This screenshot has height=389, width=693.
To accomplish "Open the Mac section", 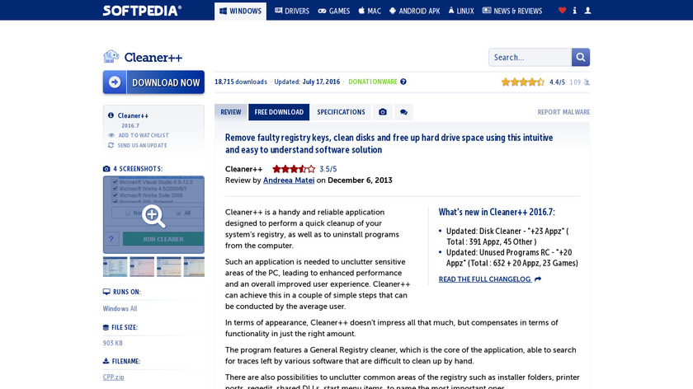I will click(x=370, y=11).
